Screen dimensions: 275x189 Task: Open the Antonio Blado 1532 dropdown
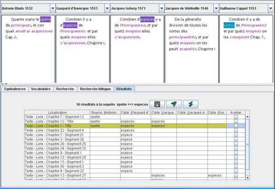[x=52, y=8]
